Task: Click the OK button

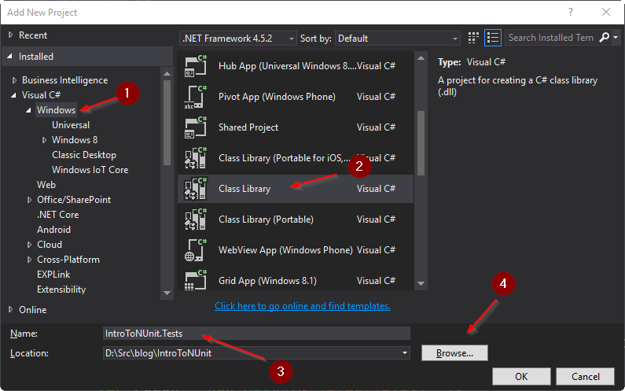Action: click(521, 376)
